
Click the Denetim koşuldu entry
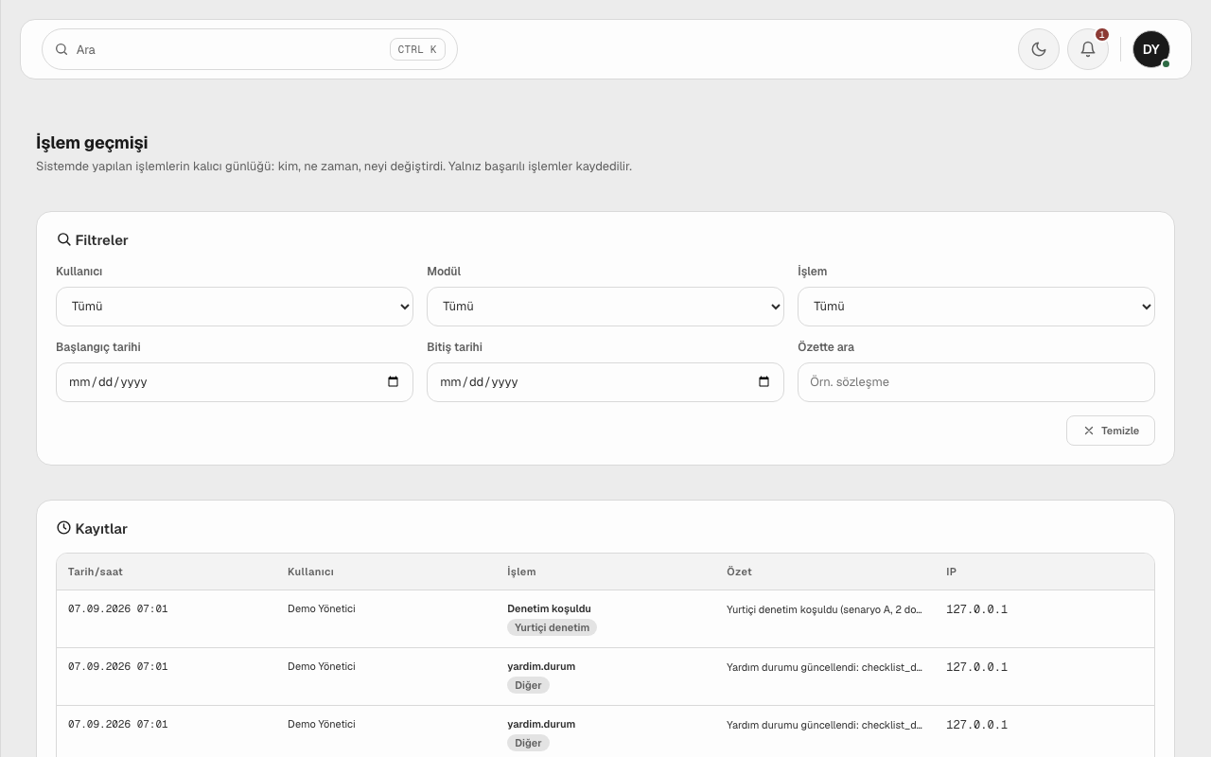pos(549,608)
